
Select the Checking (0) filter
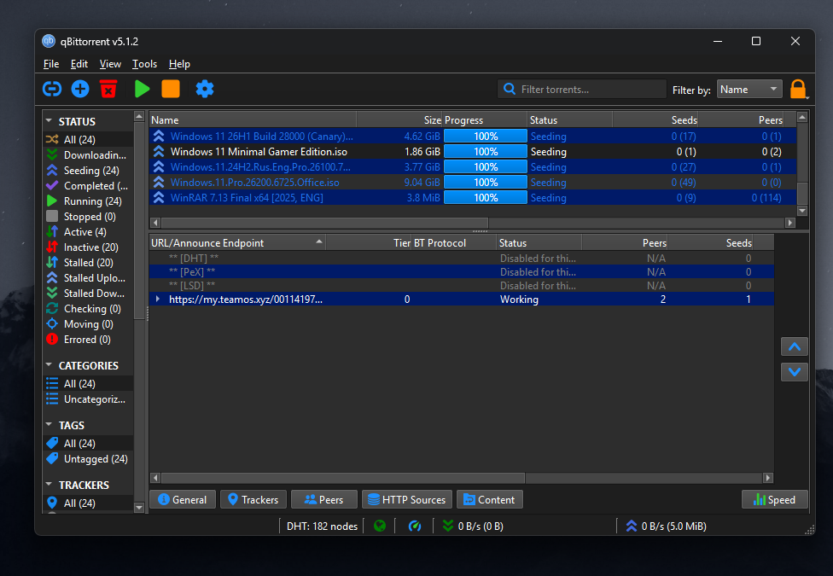point(88,309)
